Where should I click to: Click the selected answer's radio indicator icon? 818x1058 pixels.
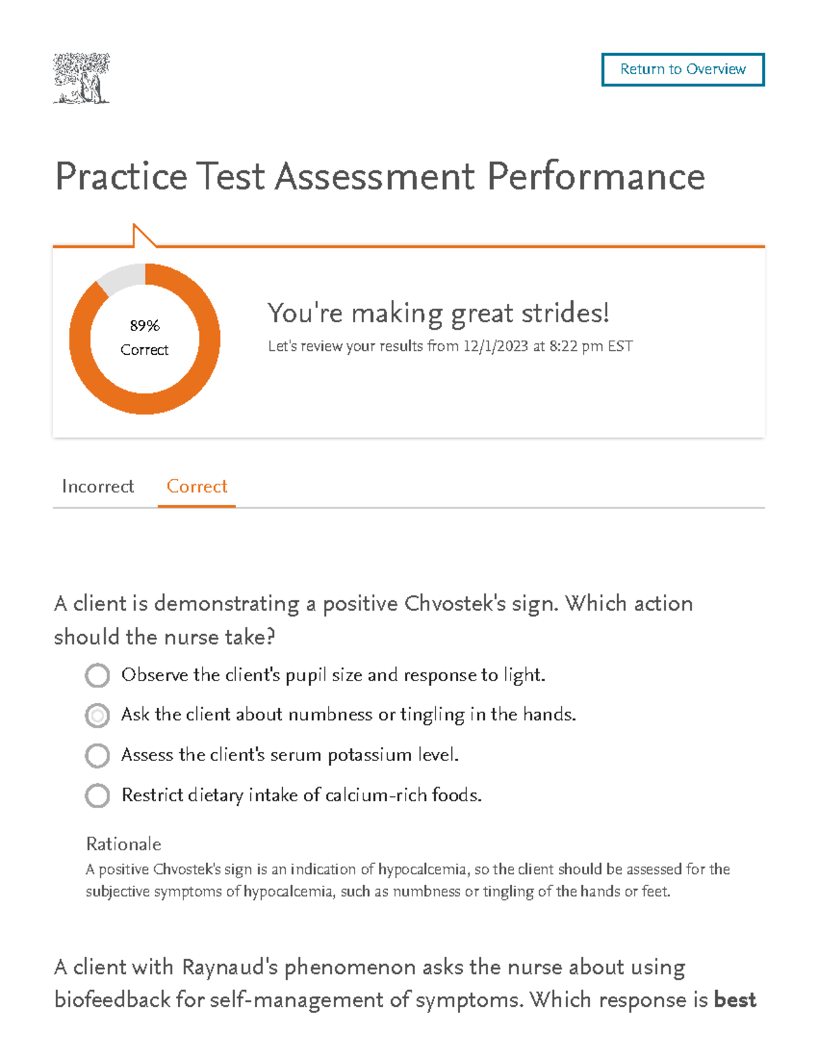[x=97, y=716]
